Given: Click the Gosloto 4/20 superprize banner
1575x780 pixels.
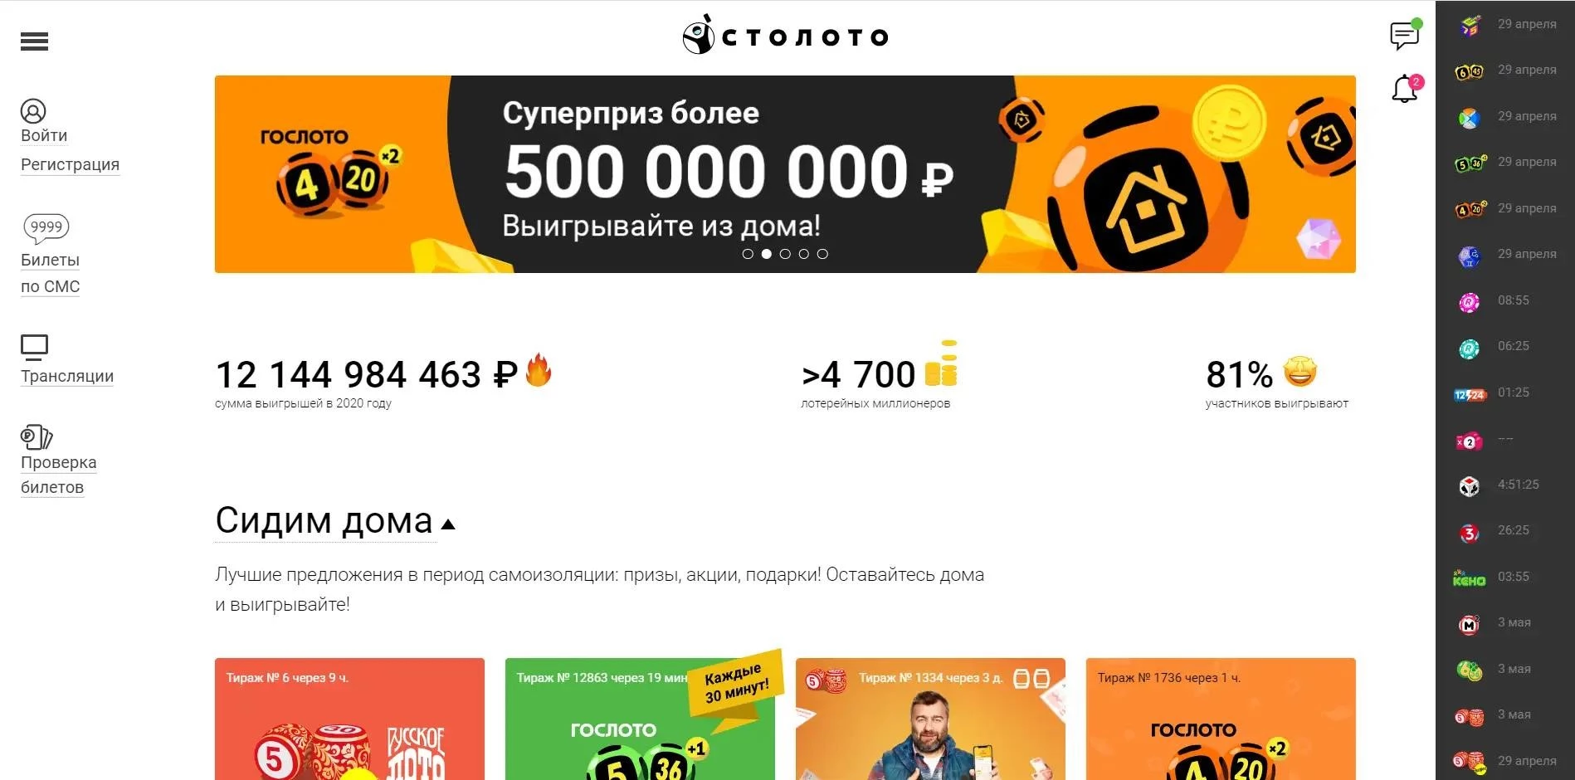Looking at the screenshot, I should (785, 174).
